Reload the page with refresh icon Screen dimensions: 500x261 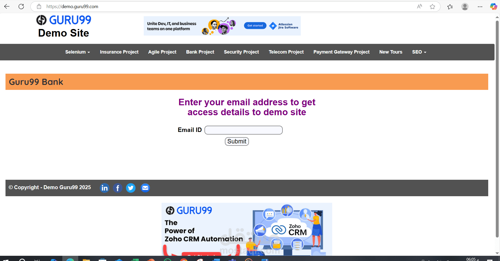coord(21,7)
